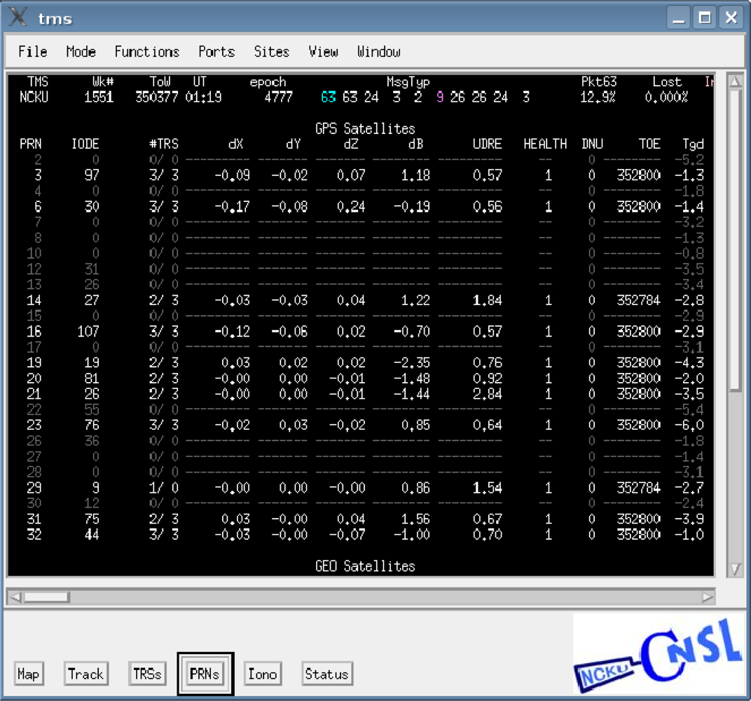The width and height of the screenshot is (751, 701).
Task: Click PRN 23 Tgd value -6.0
Action: click(689, 425)
